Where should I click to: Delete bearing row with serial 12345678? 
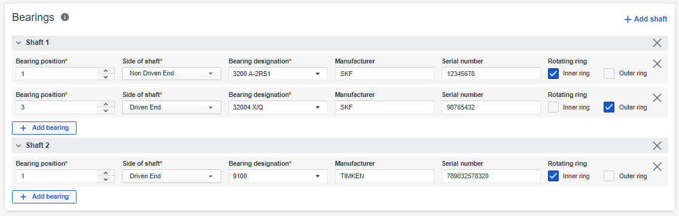(x=657, y=63)
